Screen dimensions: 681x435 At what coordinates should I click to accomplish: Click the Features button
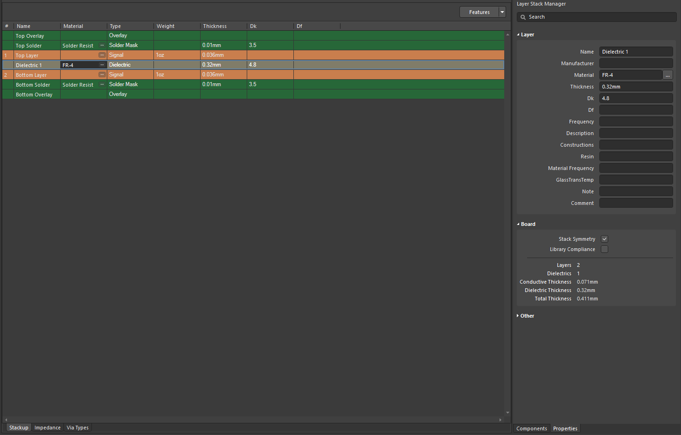[x=479, y=12]
